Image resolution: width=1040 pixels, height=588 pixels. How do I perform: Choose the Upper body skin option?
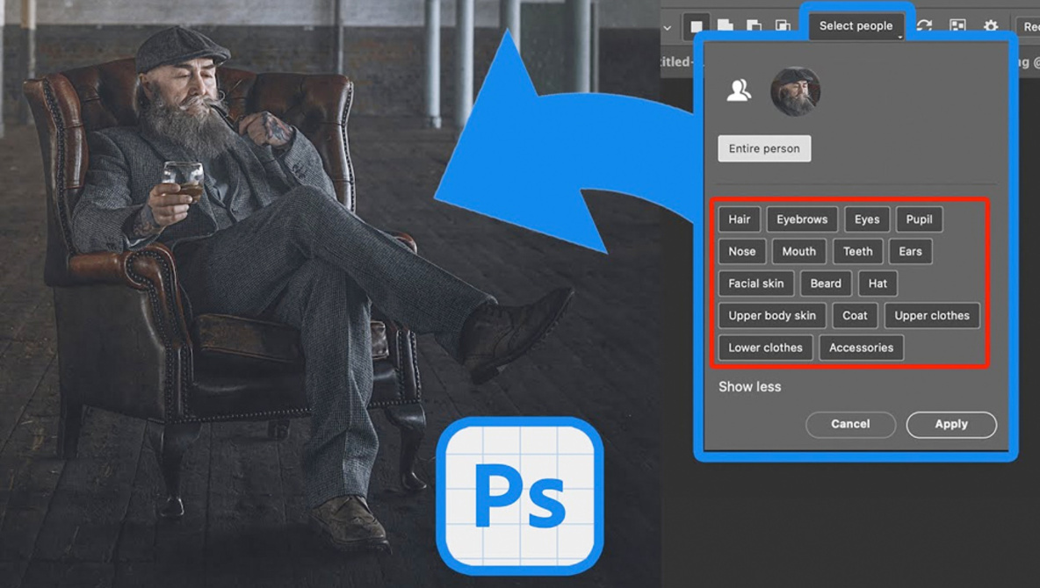coord(772,316)
